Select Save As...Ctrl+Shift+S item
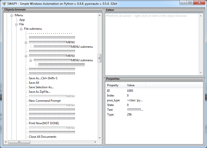207x148 pixels. (x=43, y=78)
